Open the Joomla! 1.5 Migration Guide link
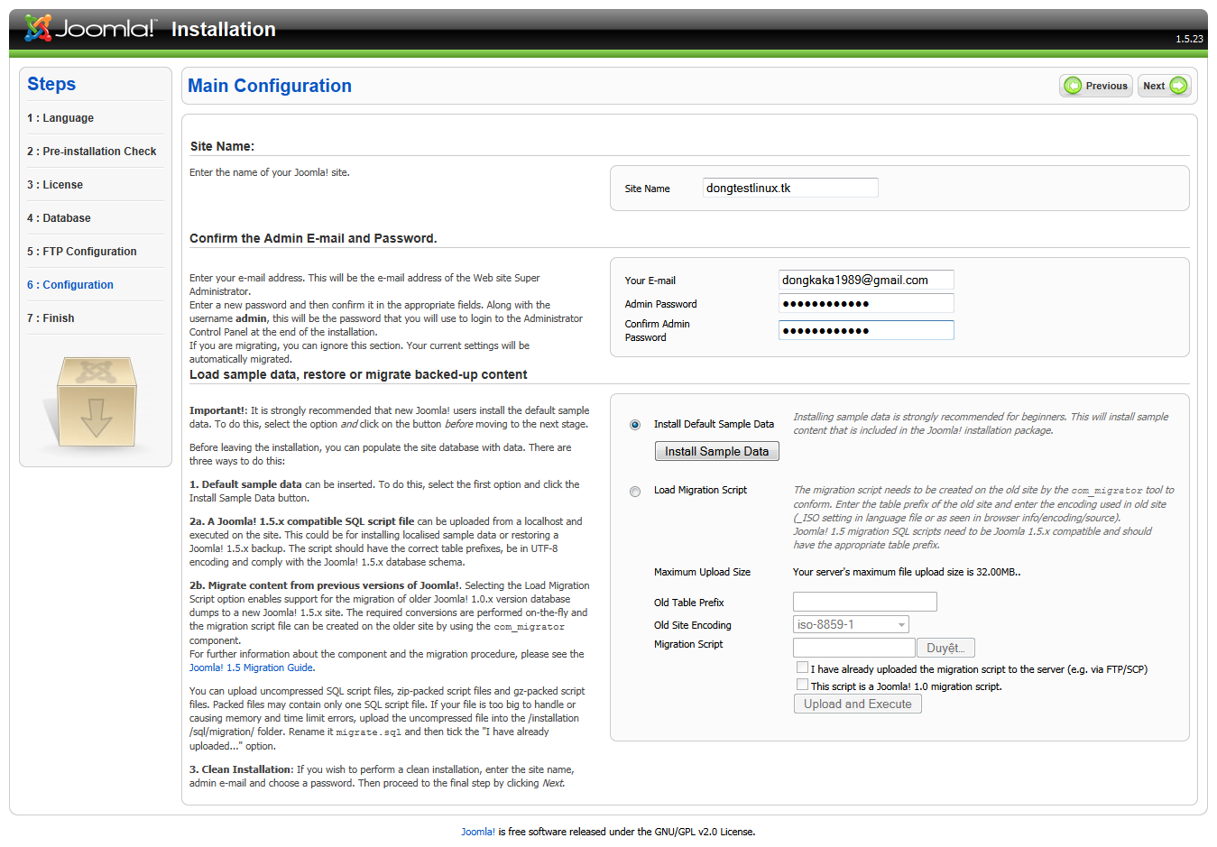Screen dimensions: 1217x847 [251, 667]
